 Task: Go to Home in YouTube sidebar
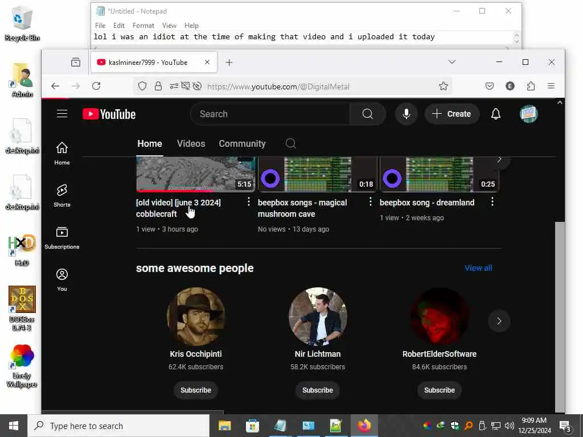(62, 154)
